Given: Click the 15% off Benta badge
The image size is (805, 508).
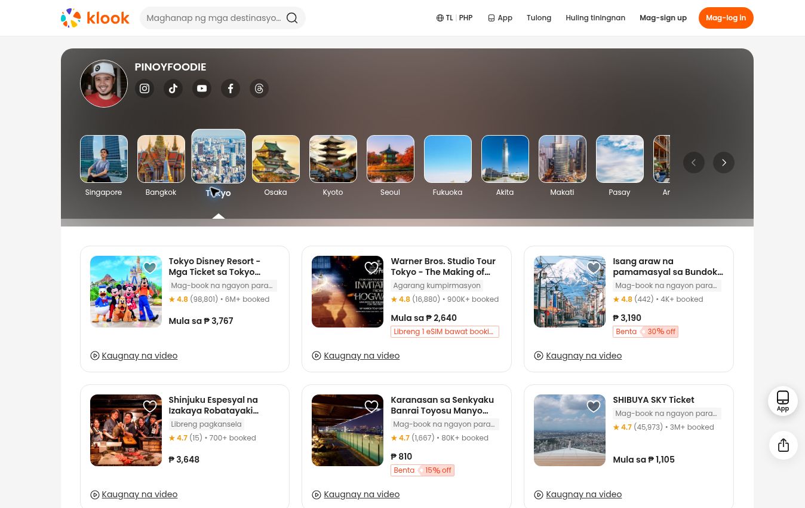Looking at the screenshot, I should tap(422, 470).
